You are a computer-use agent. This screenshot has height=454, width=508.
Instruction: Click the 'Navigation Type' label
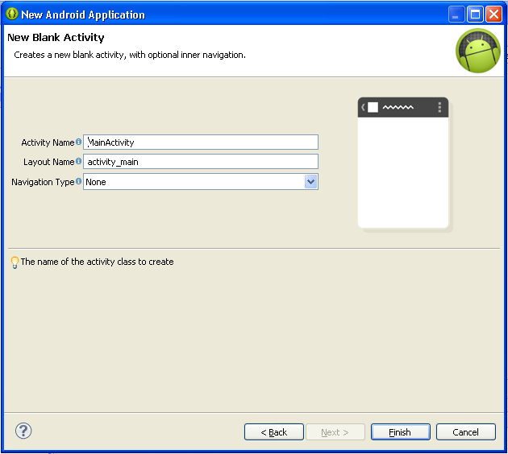coord(43,182)
